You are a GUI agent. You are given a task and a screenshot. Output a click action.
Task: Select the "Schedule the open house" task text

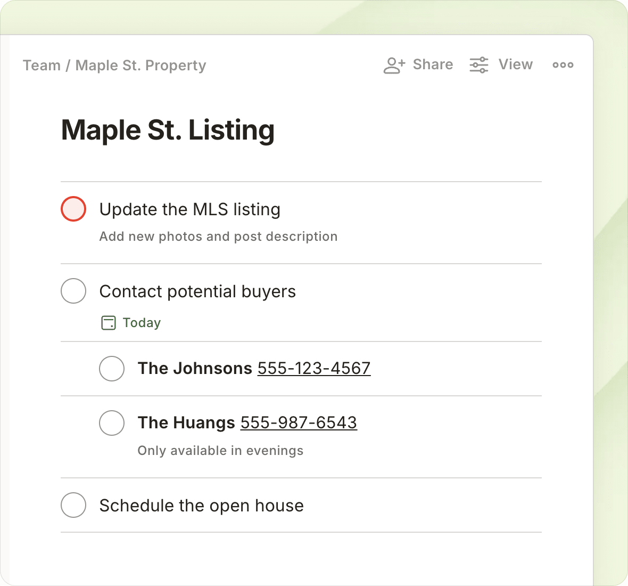tap(201, 505)
